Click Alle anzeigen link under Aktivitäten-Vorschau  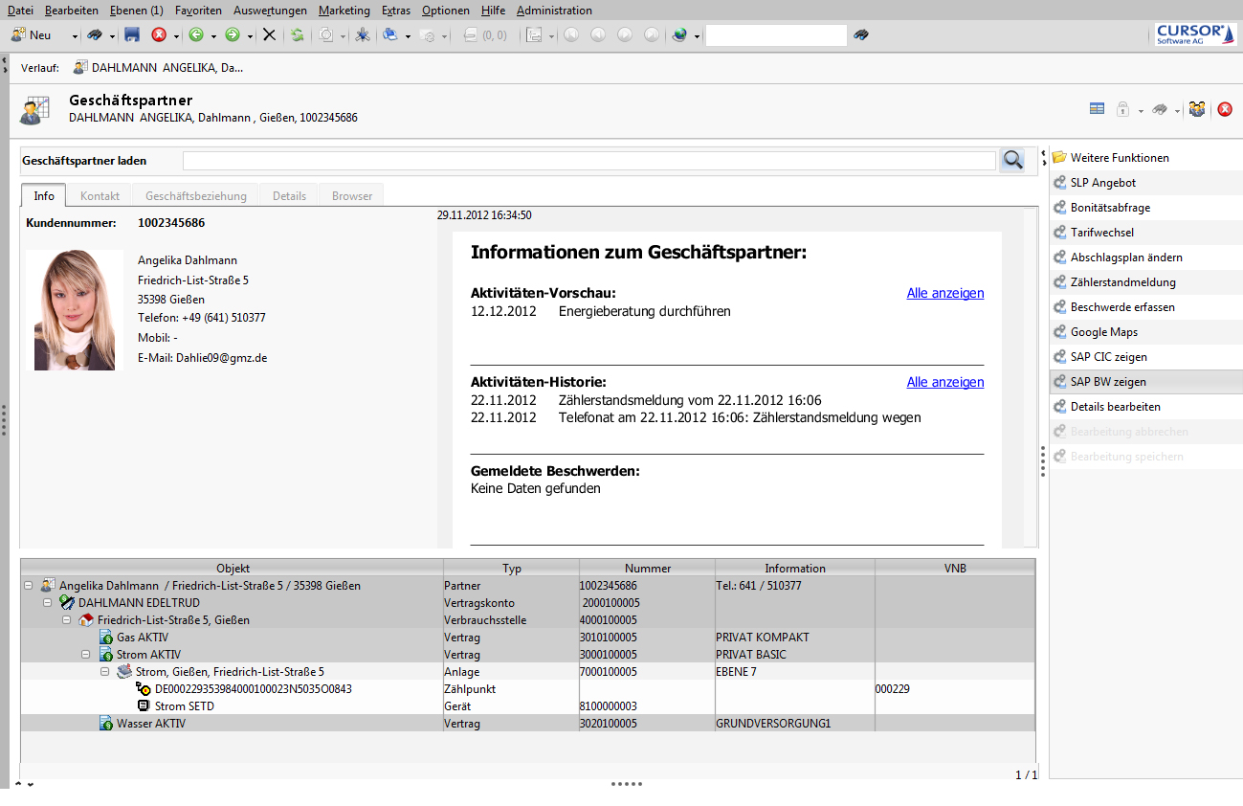click(x=944, y=293)
